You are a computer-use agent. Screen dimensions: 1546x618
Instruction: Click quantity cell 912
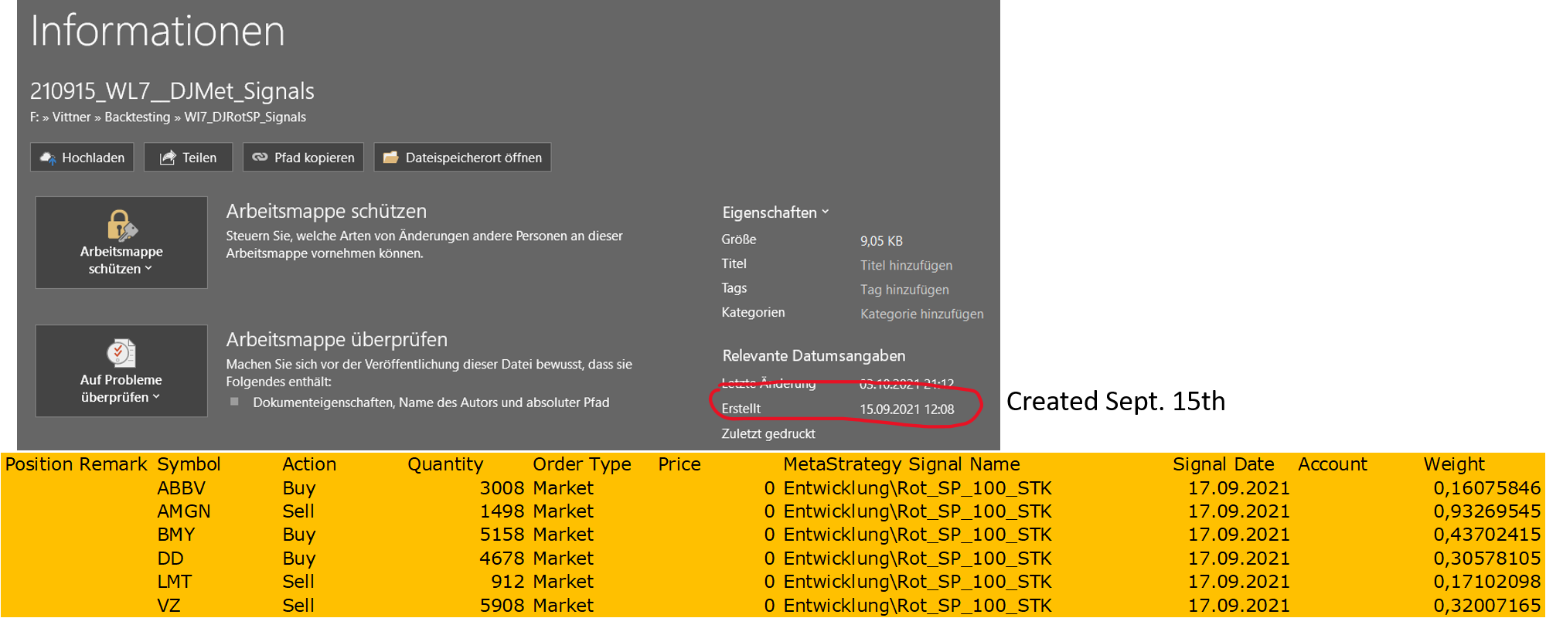(x=508, y=582)
